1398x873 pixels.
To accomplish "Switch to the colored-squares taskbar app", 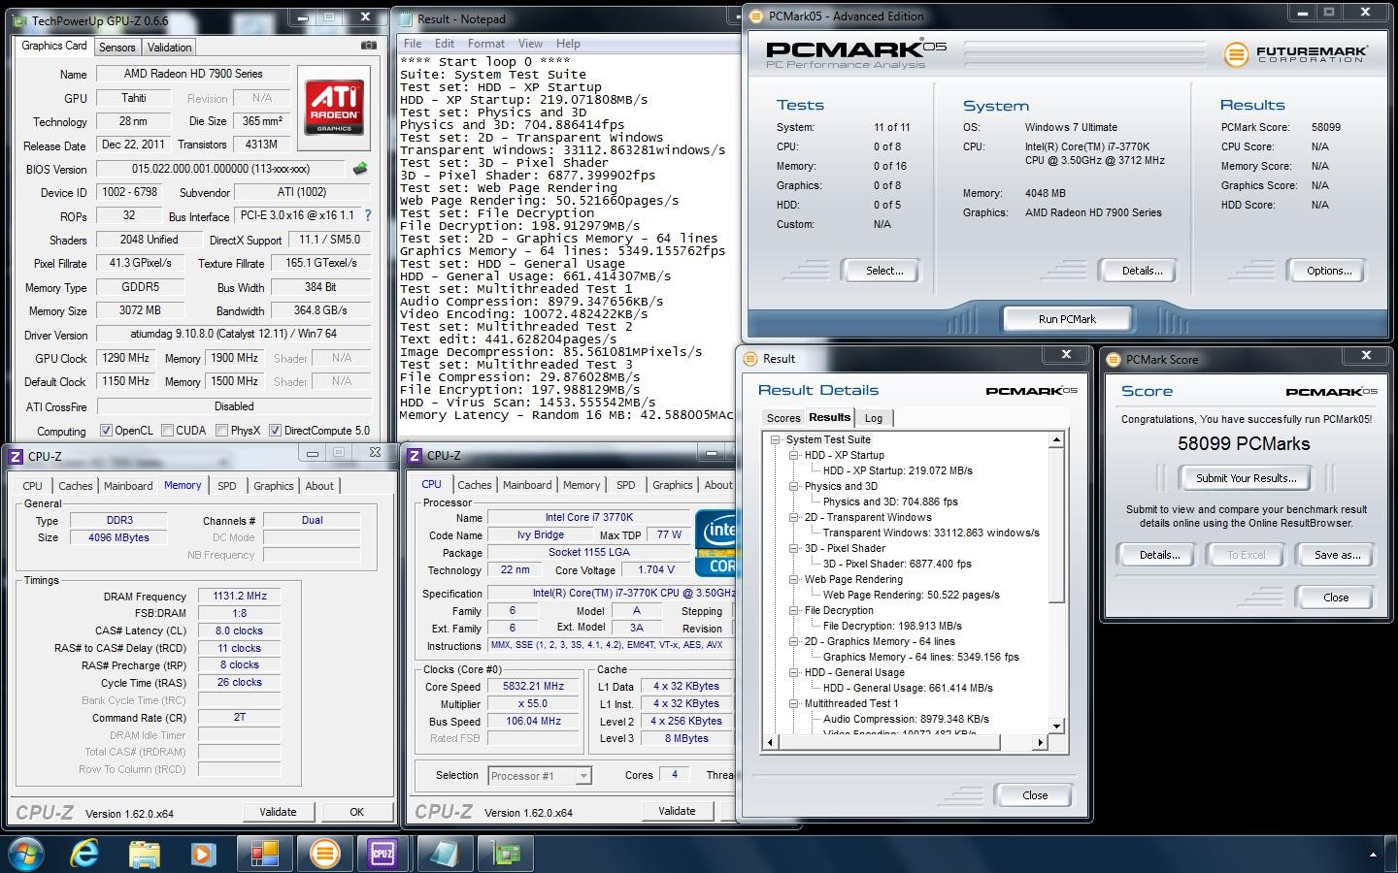I will 264,854.
